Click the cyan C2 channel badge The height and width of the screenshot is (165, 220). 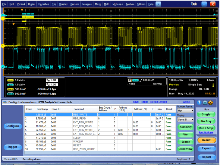coord(10,85)
